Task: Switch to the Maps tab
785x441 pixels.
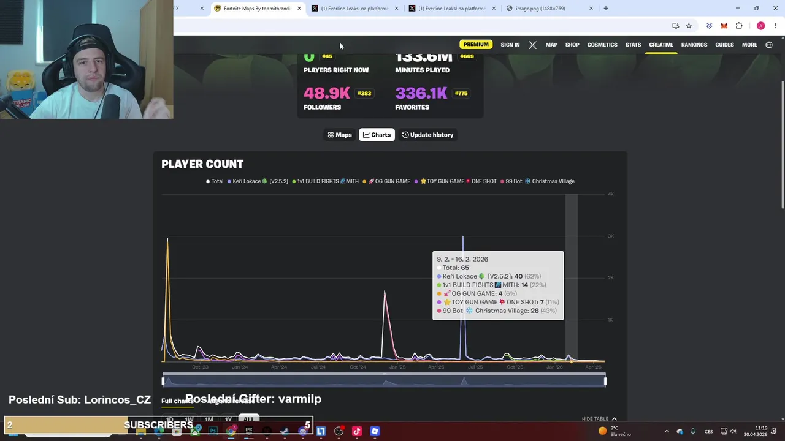Action: pyautogui.click(x=340, y=135)
